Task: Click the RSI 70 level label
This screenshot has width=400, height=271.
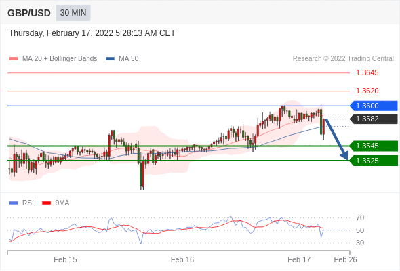Action: [360, 217]
